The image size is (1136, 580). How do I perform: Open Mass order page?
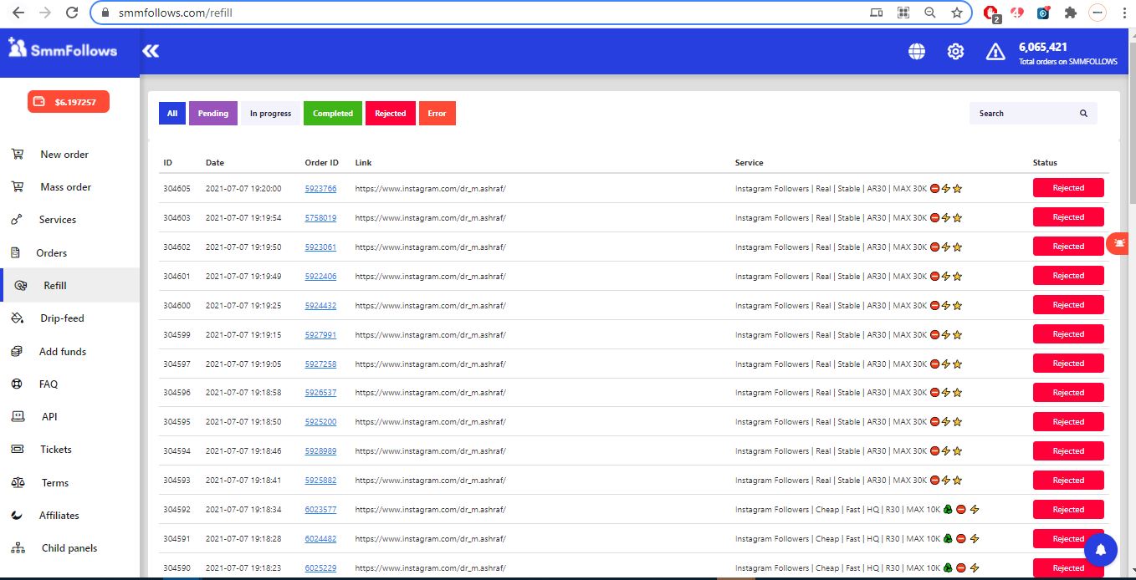66,187
